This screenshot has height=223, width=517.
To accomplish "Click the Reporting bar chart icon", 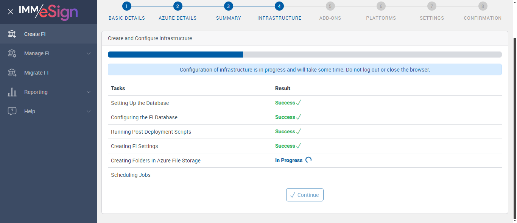I will point(12,92).
